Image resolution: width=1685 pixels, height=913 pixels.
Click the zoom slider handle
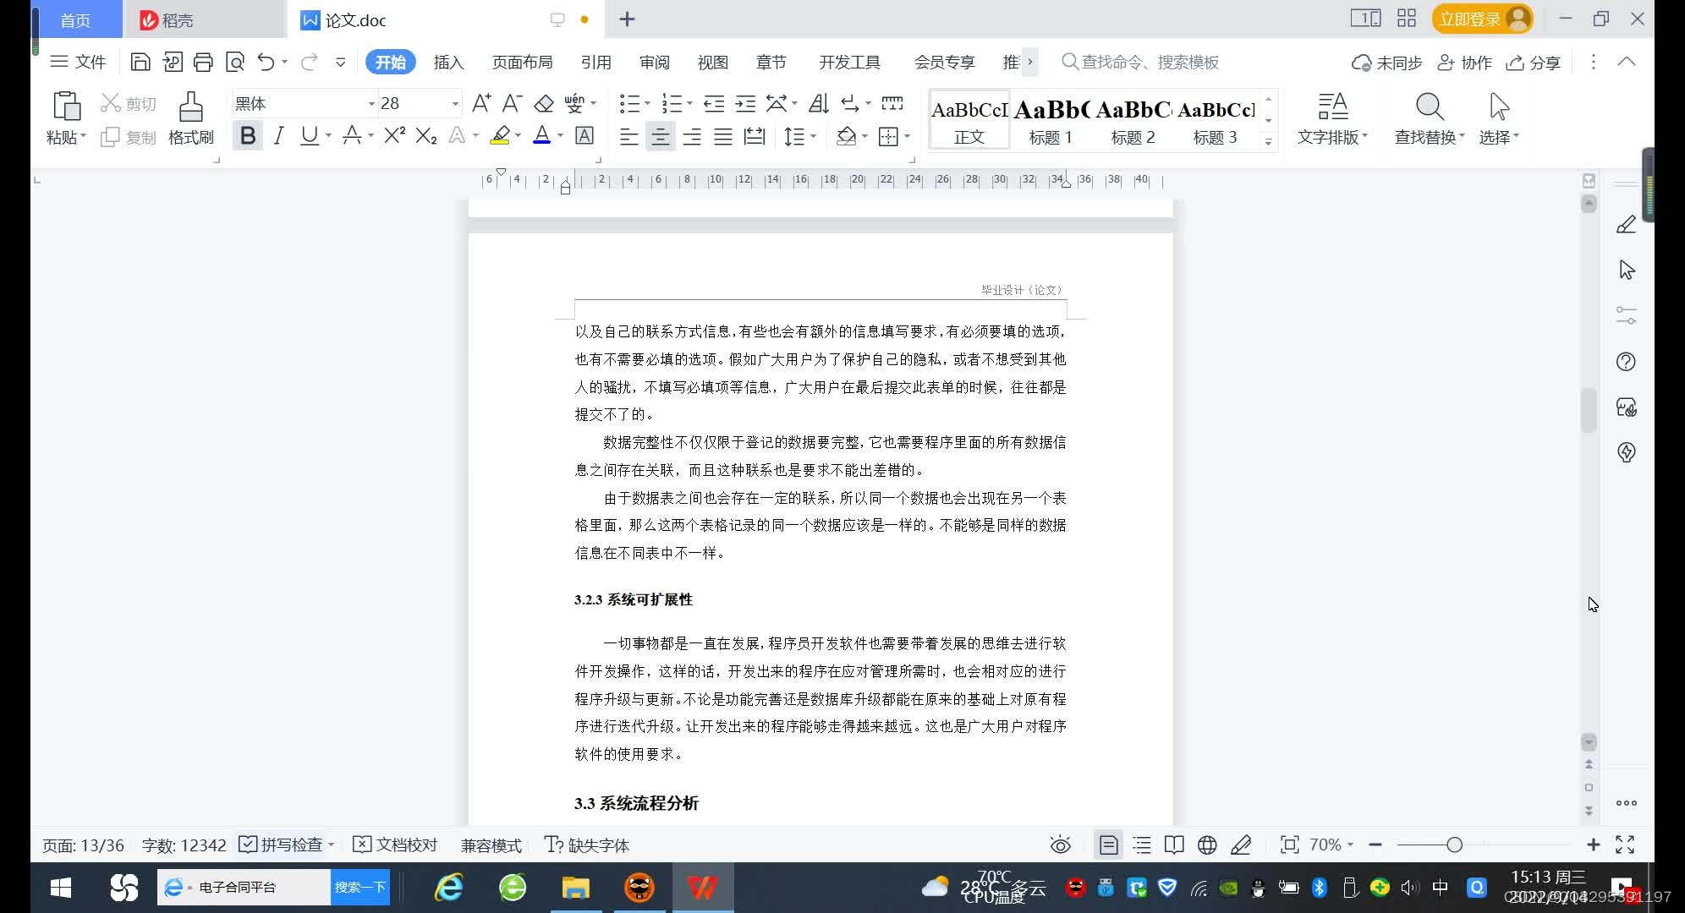pos(1454,845)
